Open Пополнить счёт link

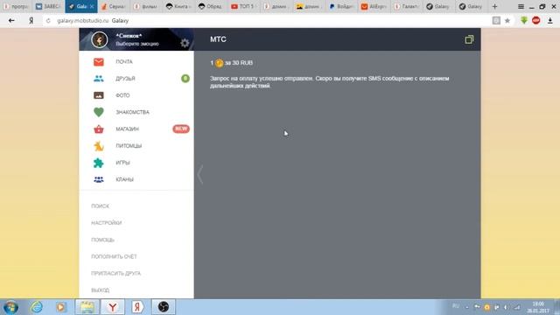[114, 256]
